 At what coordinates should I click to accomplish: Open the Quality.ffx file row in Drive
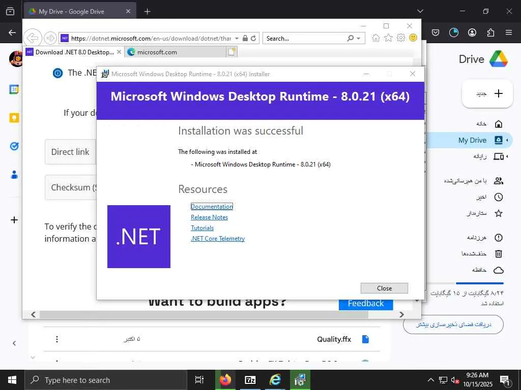click(x=212, y=339)
